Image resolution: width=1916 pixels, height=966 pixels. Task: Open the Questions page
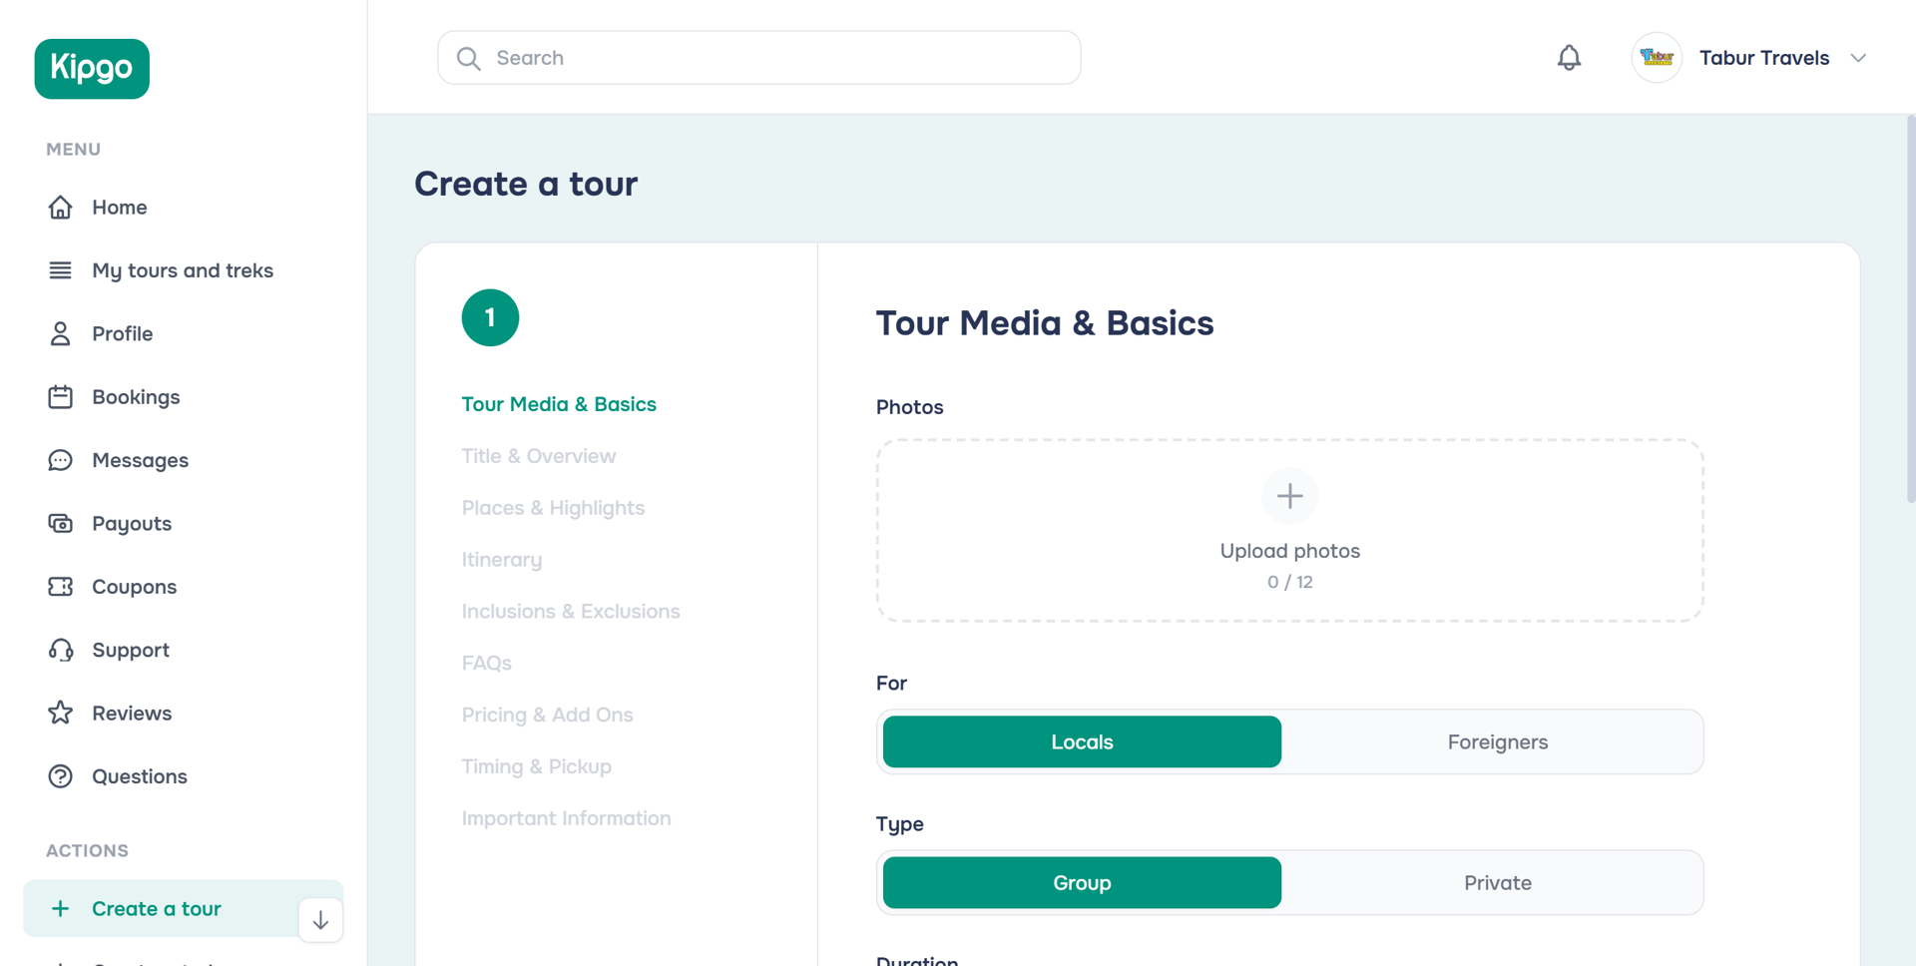pos(139,775)
